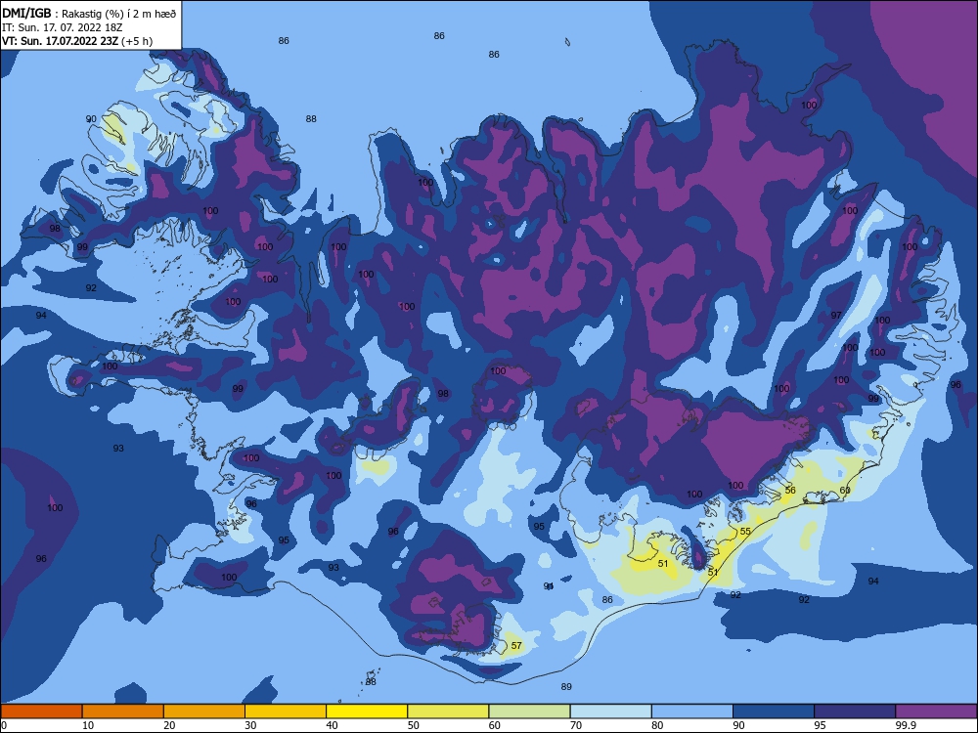
Task: Click the humidity value 57 in the south
Action: pyautogui.click(x=516, y=645)
